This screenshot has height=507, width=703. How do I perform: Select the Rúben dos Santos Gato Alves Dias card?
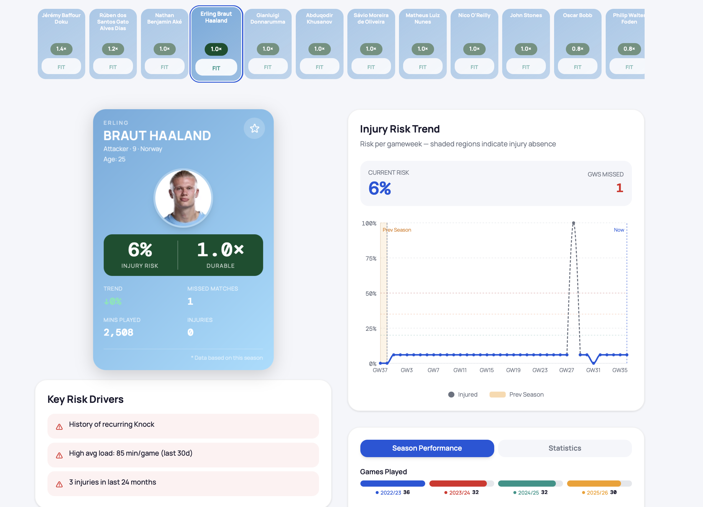113,44
